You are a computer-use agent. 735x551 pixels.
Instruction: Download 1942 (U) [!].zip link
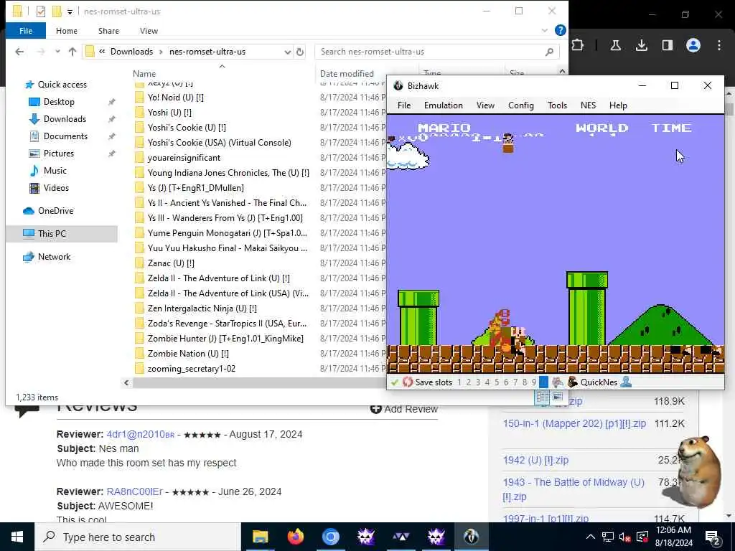[535, 460]
